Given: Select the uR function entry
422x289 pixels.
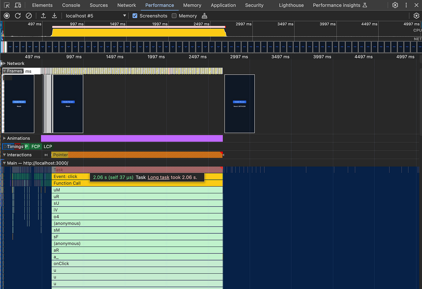Looking at the screenshot, I should [x=137, y=197].
